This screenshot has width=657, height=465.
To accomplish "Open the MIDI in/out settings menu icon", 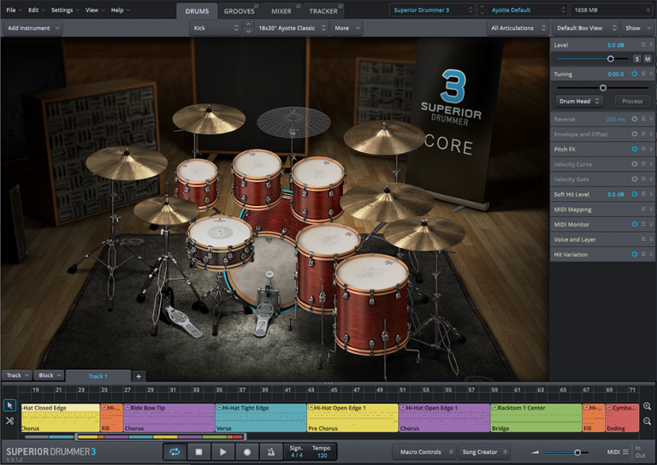I will click(625, 452).
